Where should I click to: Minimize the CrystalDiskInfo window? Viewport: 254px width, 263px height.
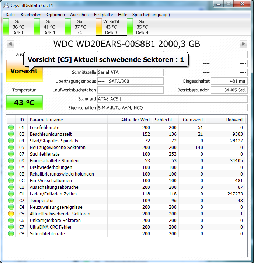[219, 4]
